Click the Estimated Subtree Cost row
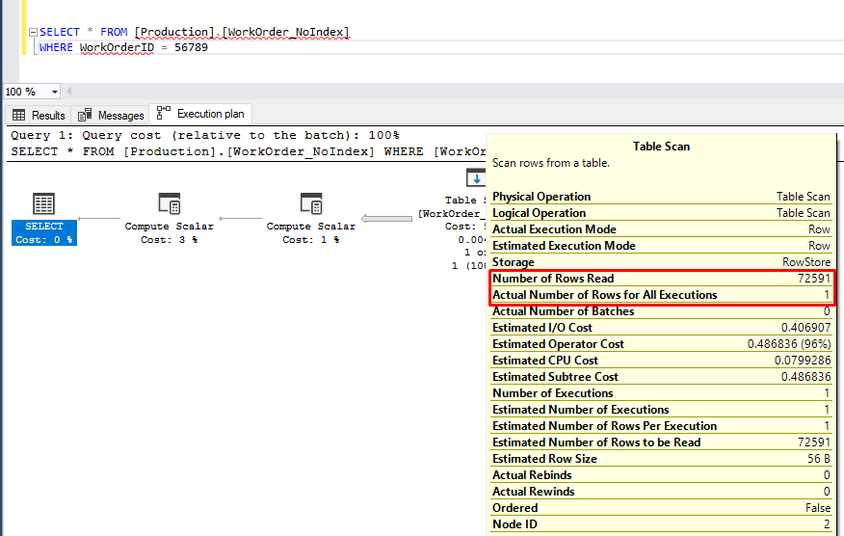 (661, 377)
